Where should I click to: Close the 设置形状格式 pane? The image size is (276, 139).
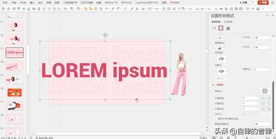tap(273, 16)
